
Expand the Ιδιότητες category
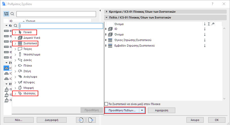click(15, 94)
